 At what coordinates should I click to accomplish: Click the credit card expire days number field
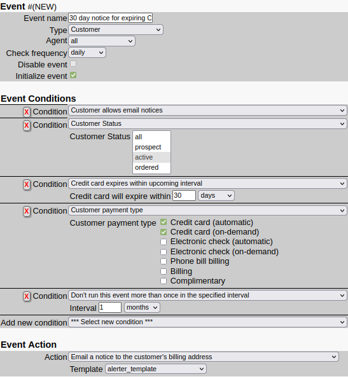184,195
